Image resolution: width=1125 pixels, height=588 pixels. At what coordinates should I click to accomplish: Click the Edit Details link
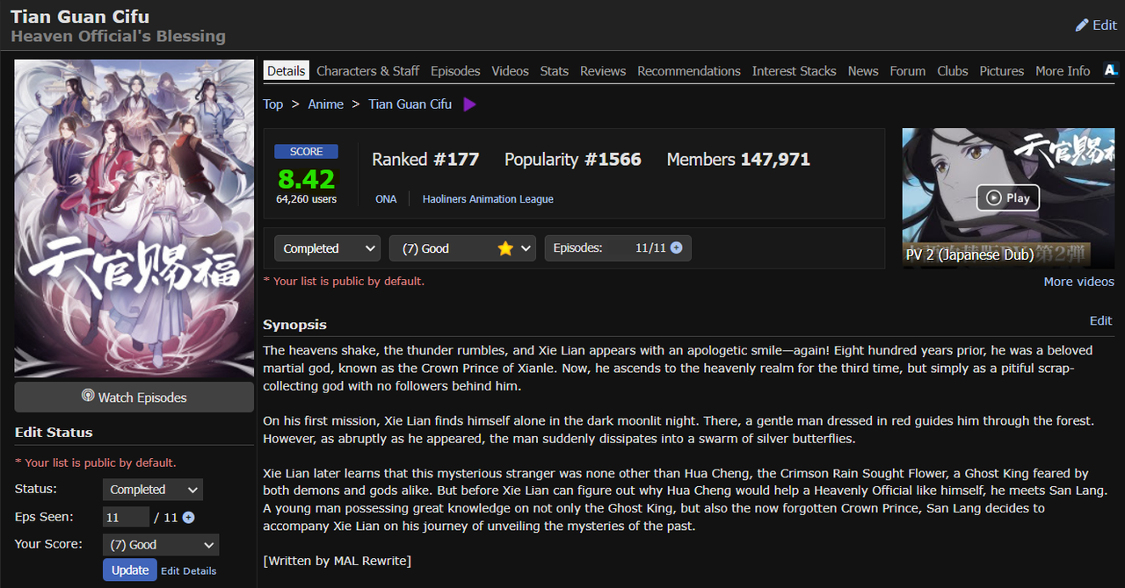pos(188,571)
